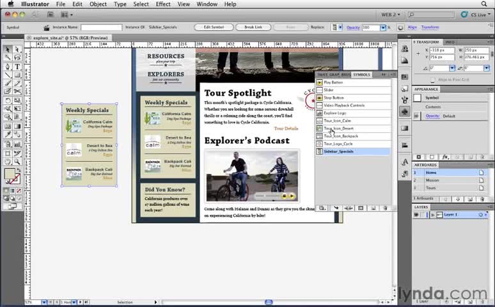The width and height of the screenshot is (495, 307).
Task: Select the Symbol Sprayer tool
Action: coord(8,144)
